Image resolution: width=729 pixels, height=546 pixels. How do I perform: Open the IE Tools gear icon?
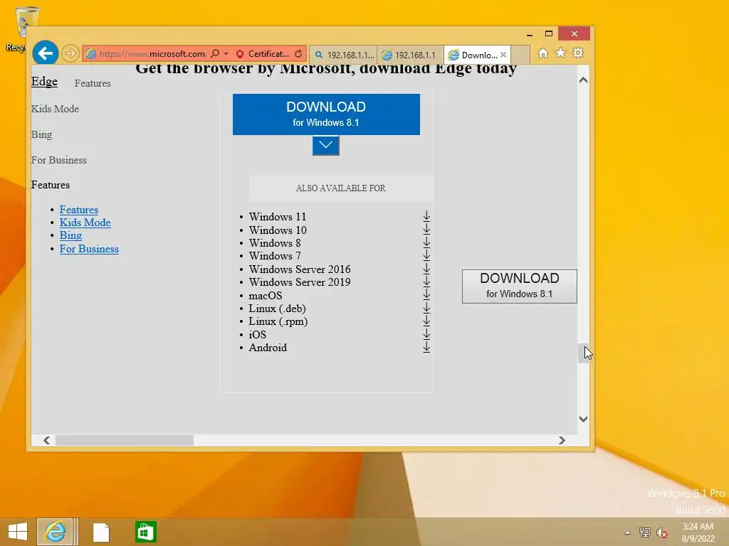(578, 53)
